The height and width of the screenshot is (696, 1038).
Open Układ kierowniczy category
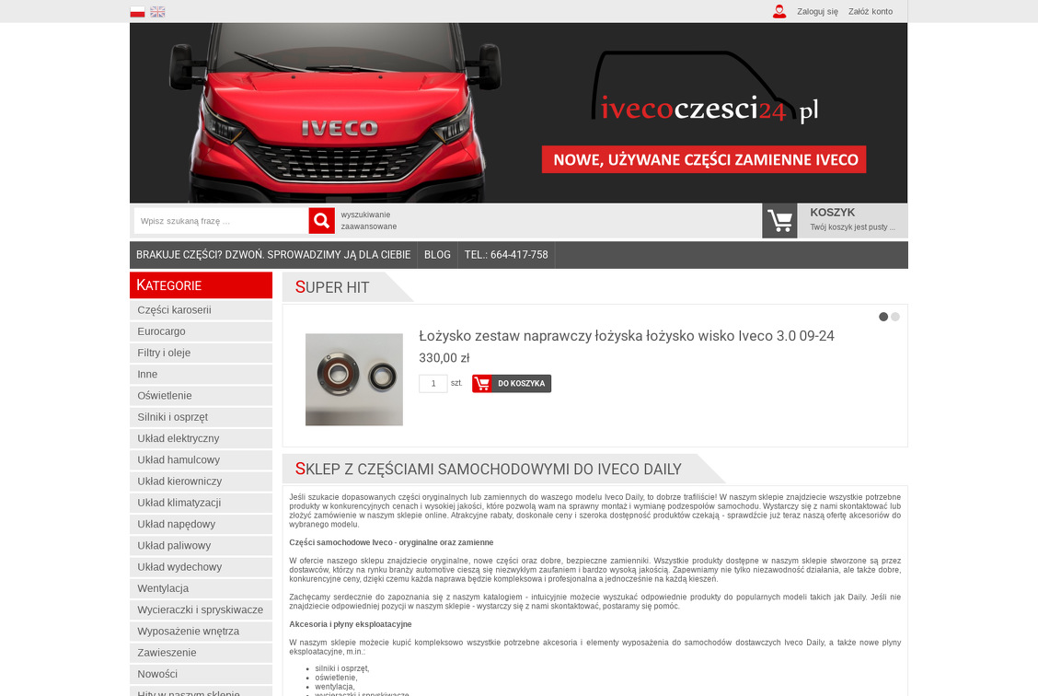coord(201,481)
